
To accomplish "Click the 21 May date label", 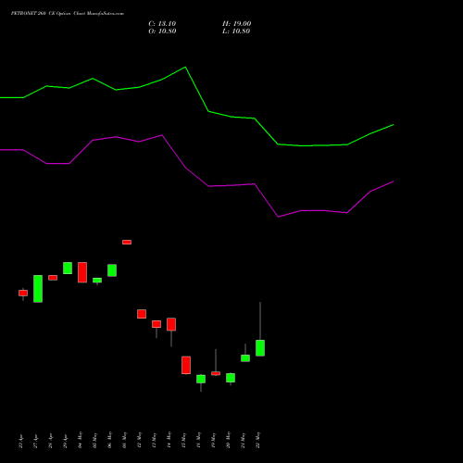I will pos(244,440).
